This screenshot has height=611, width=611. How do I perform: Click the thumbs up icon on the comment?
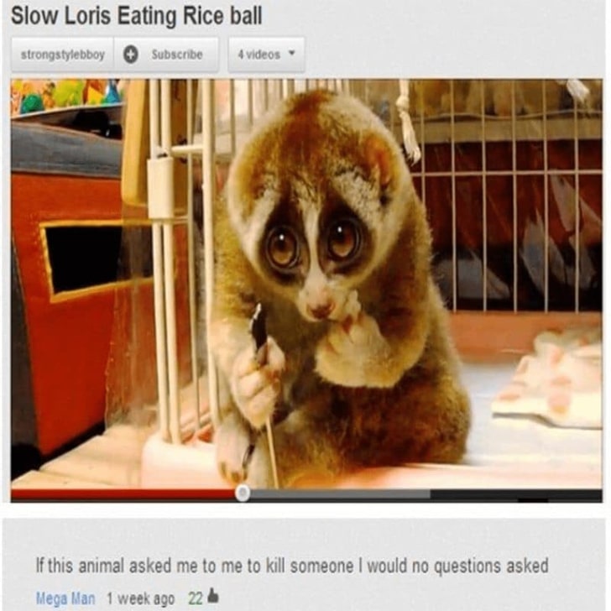213,595
